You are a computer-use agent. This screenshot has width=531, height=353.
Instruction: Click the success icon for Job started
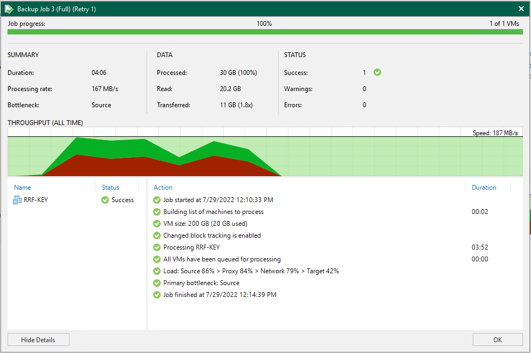[x=157, y=200]
